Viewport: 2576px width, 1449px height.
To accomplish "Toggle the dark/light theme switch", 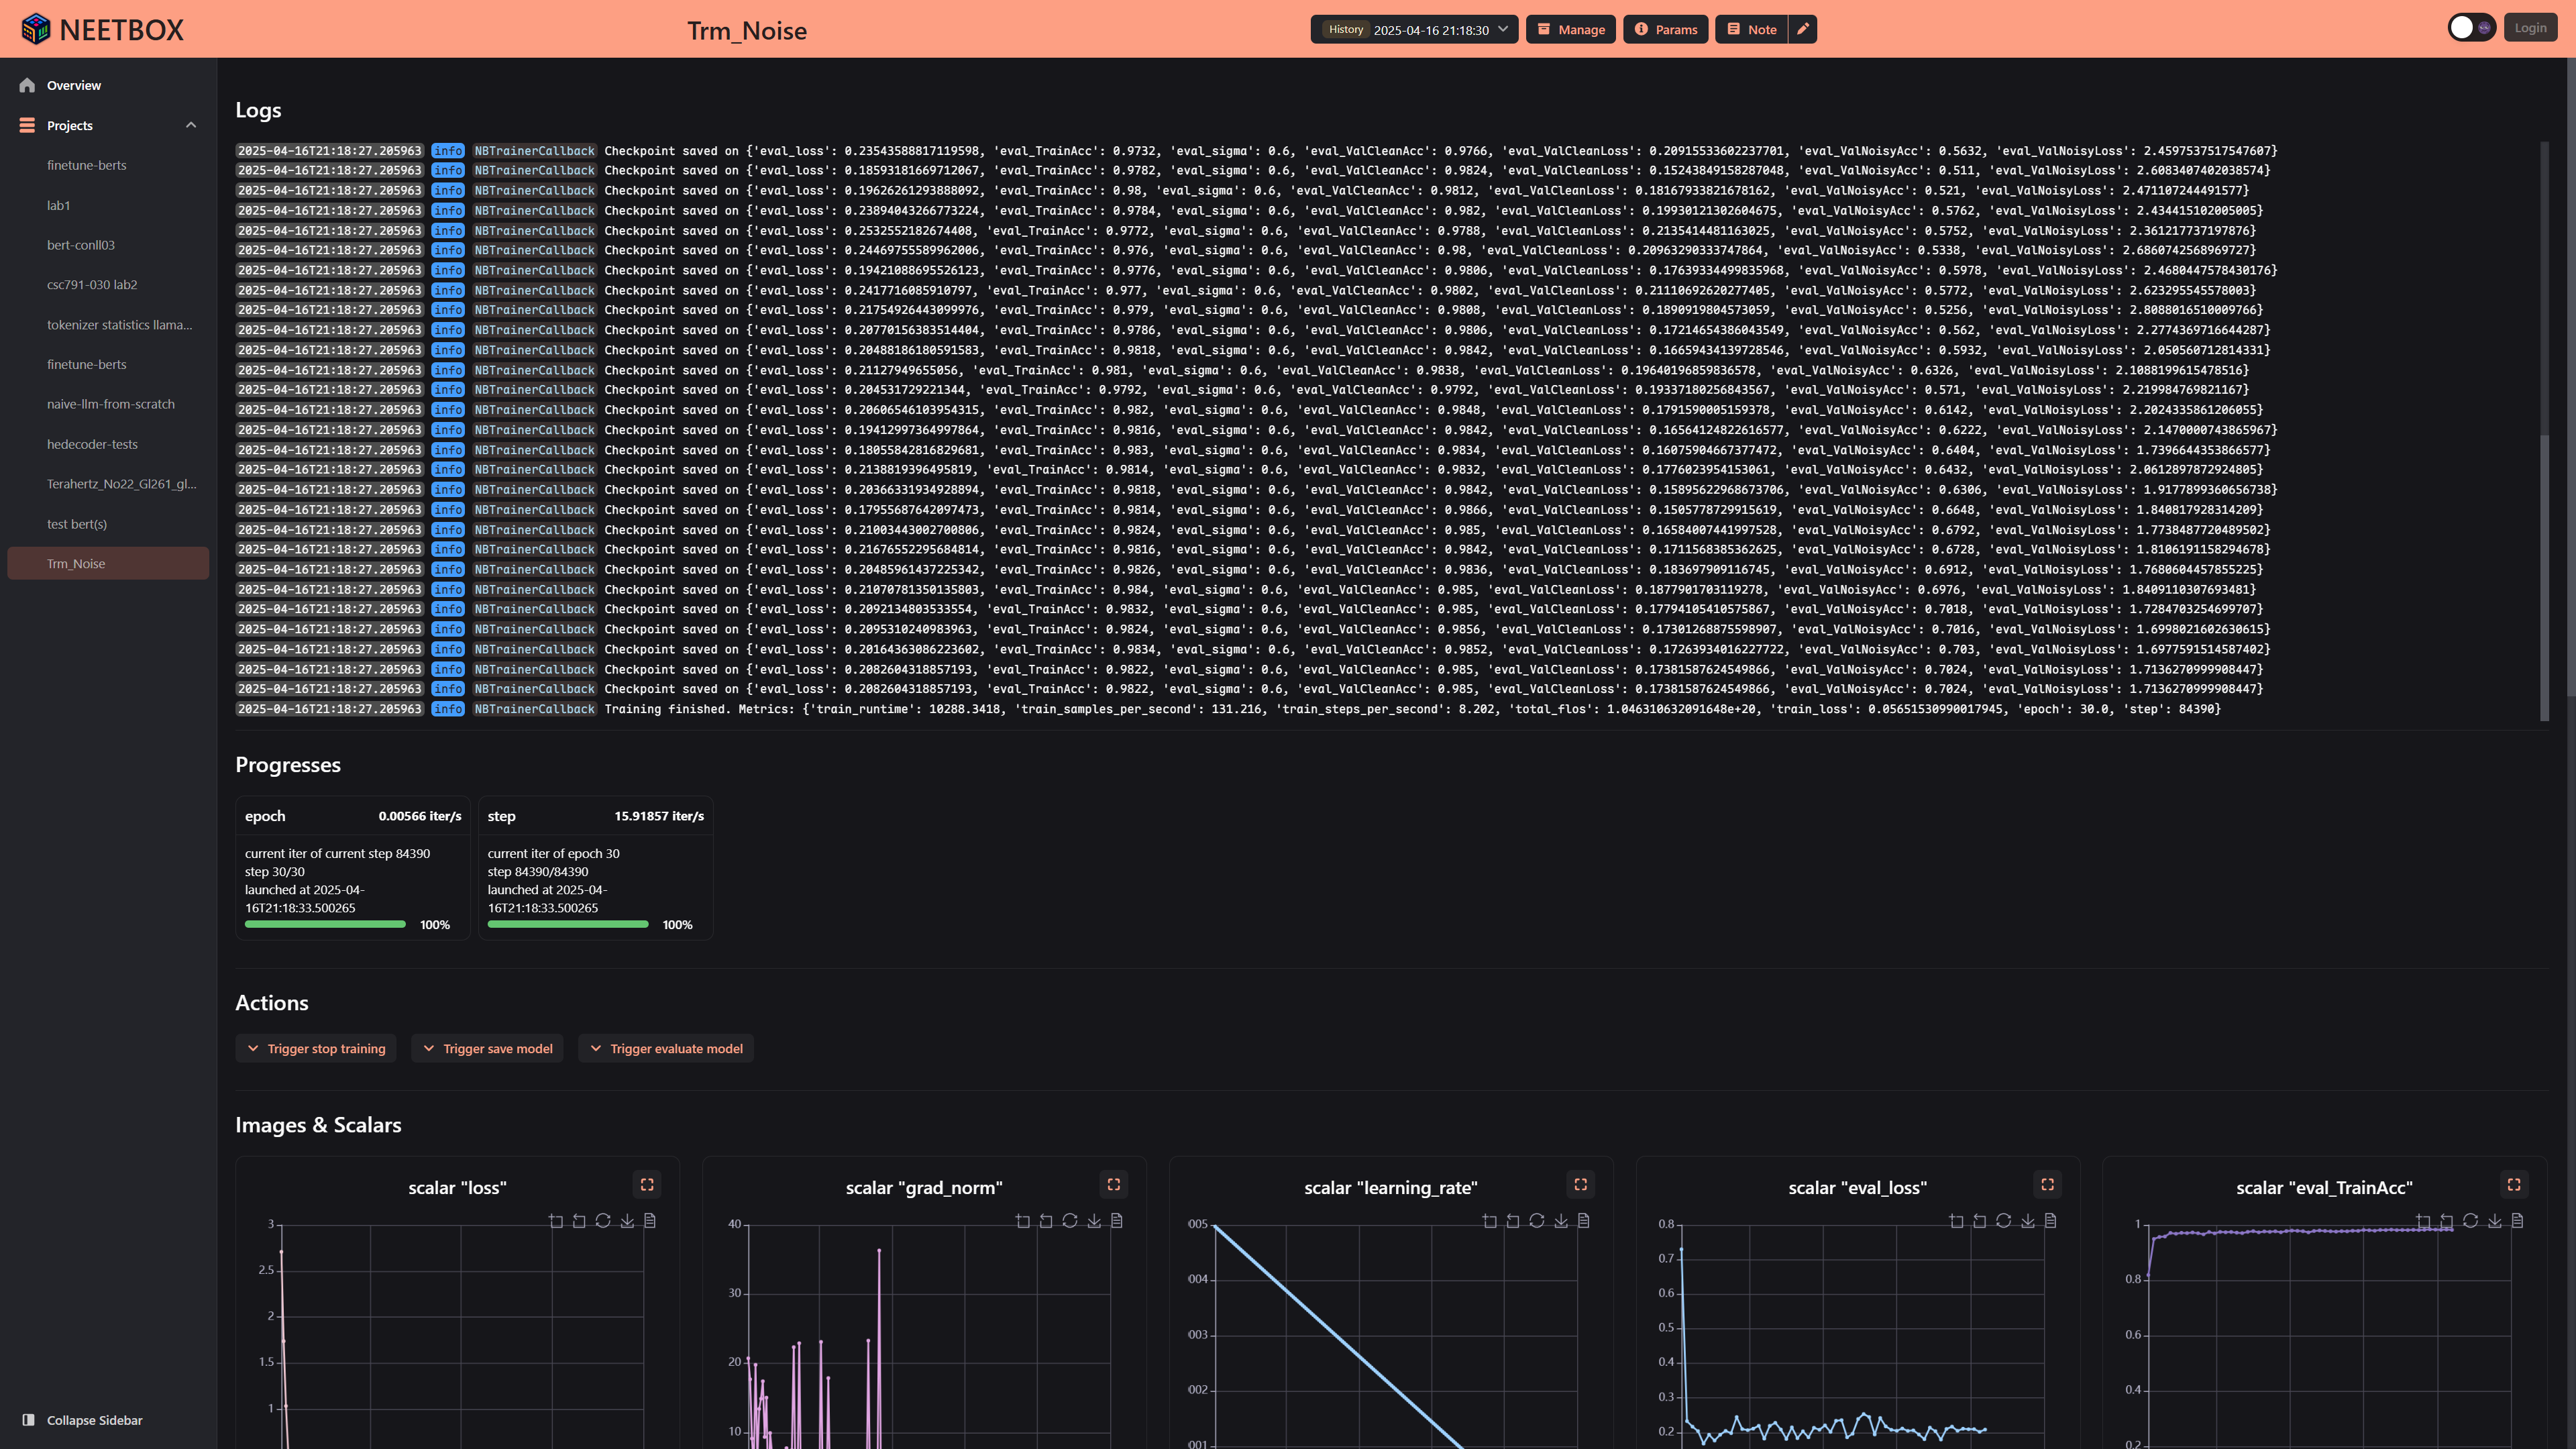I will pyautogui.click(x=2471, y=28).
